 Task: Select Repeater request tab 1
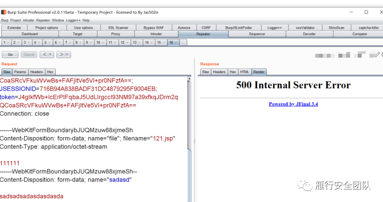coord(4,43)
